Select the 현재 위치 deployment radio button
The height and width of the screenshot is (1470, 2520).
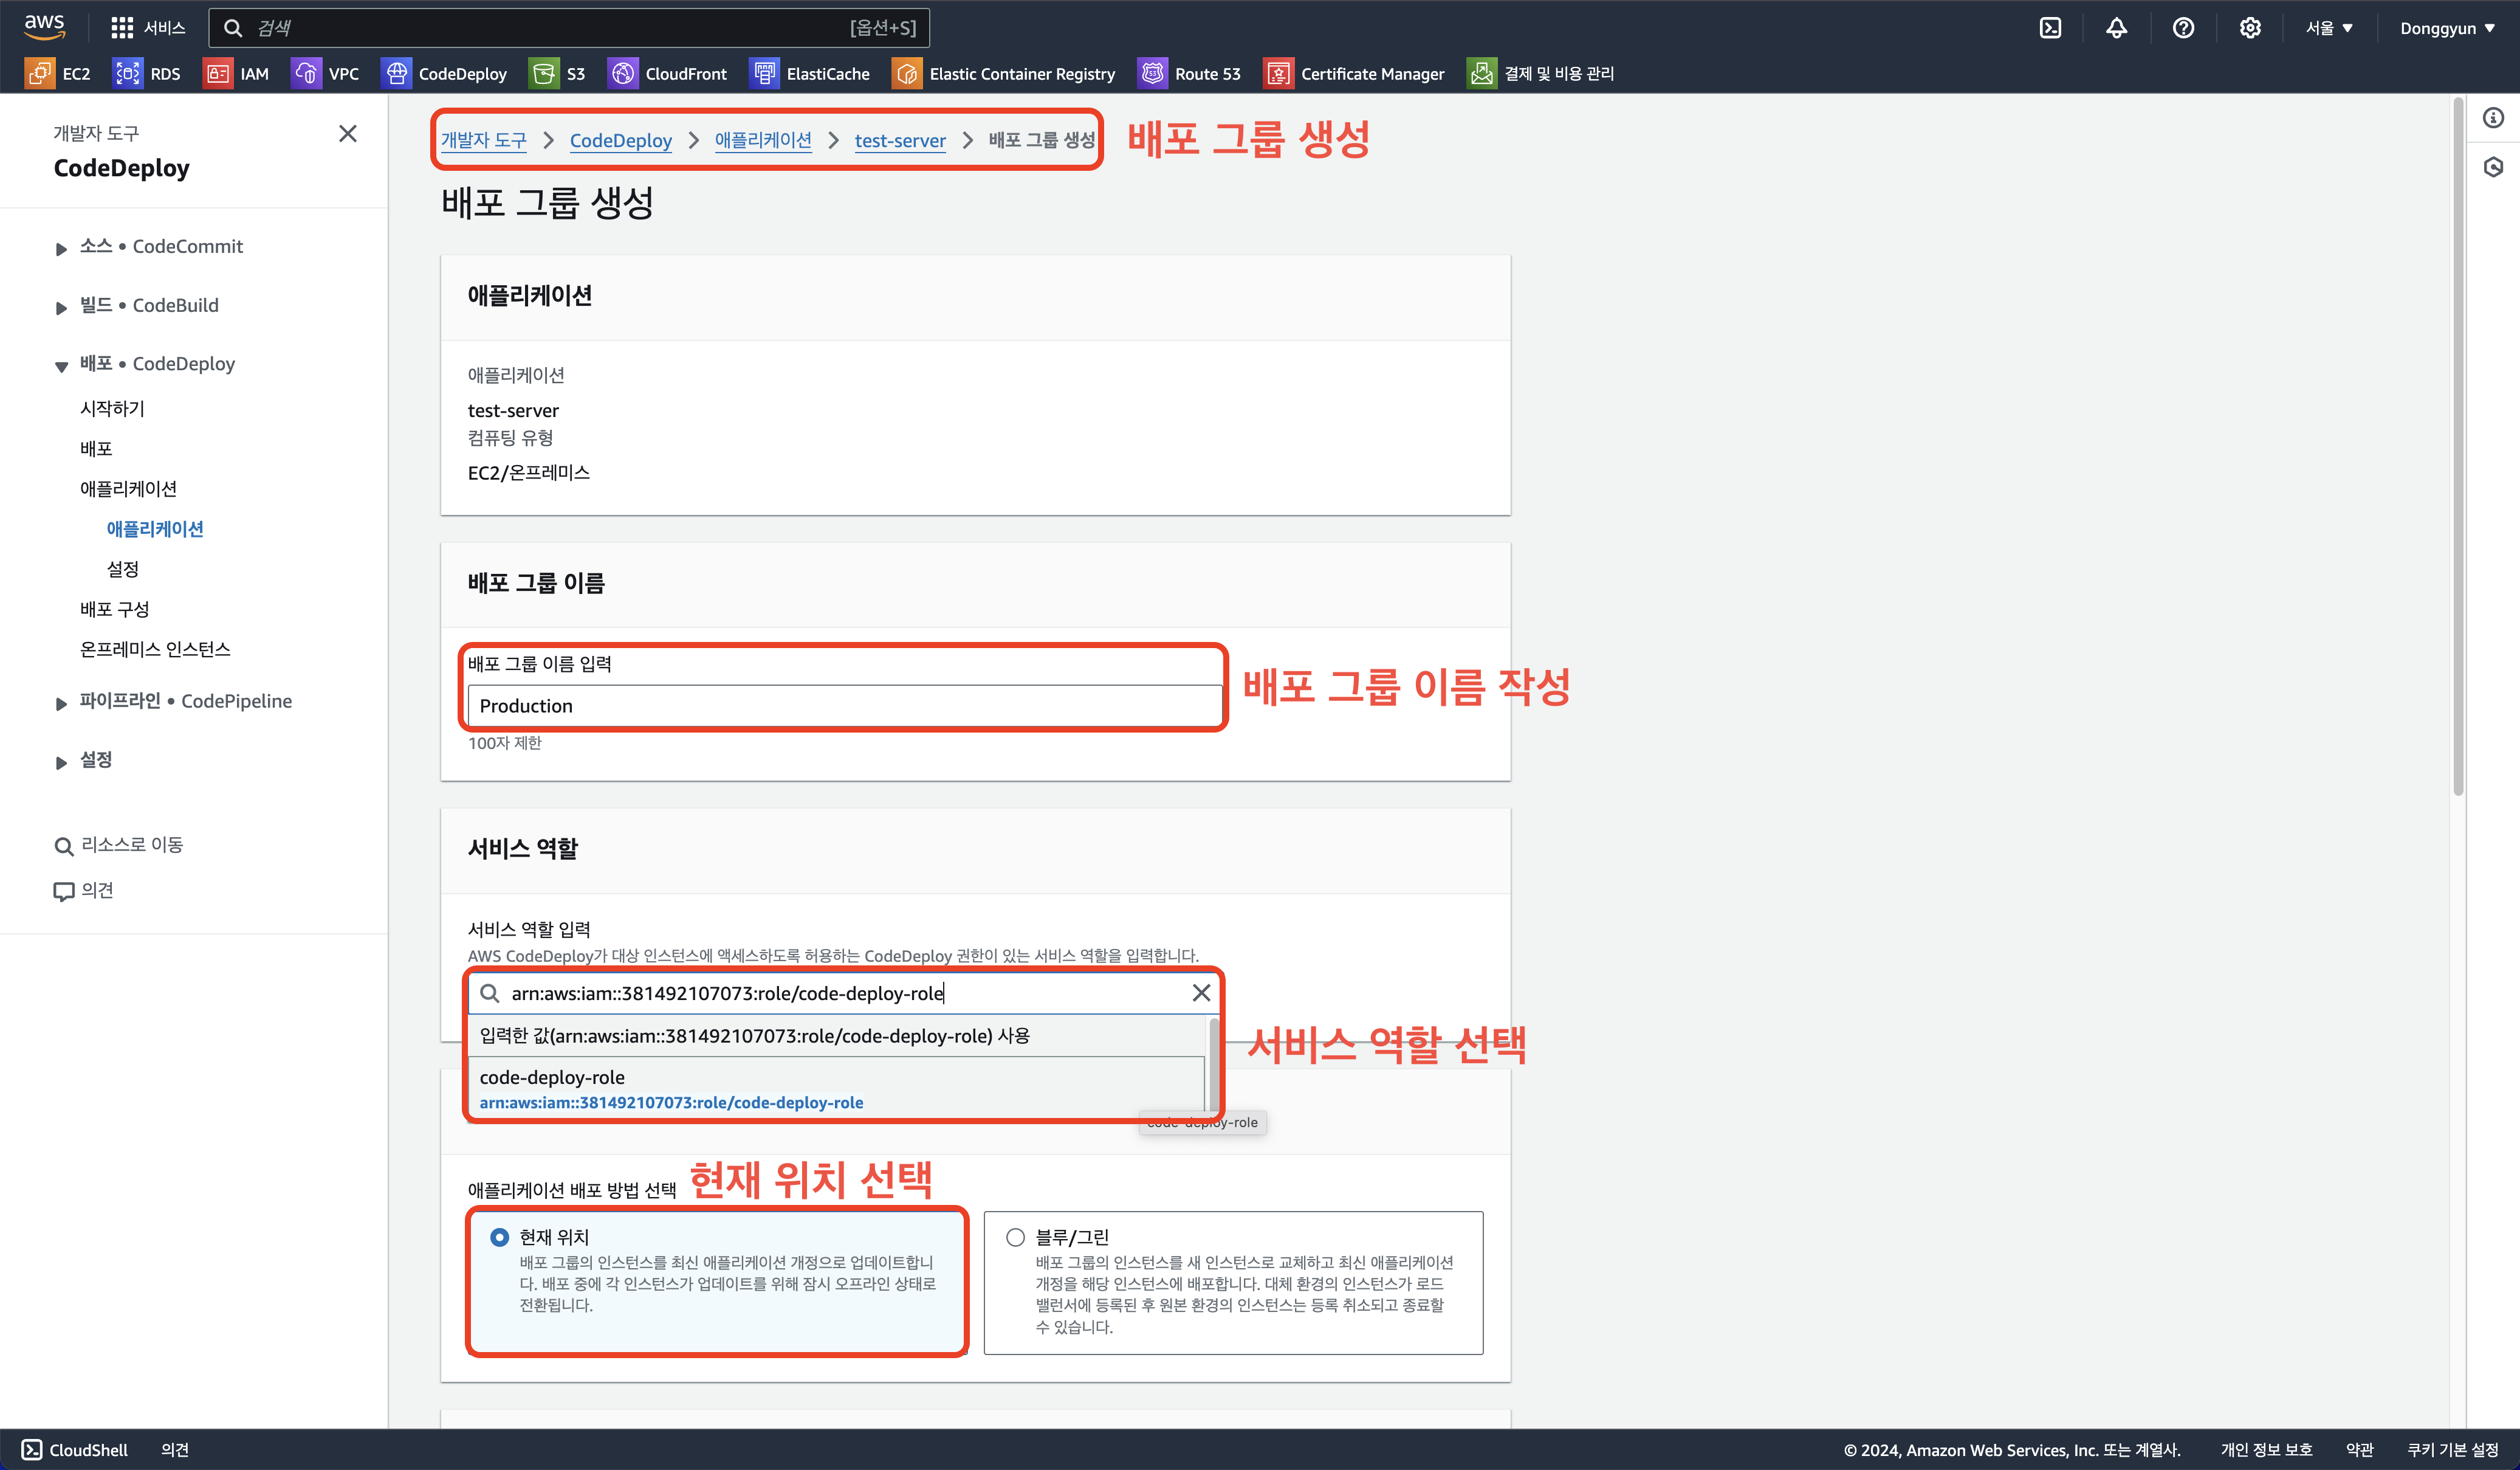[500, 1238]
